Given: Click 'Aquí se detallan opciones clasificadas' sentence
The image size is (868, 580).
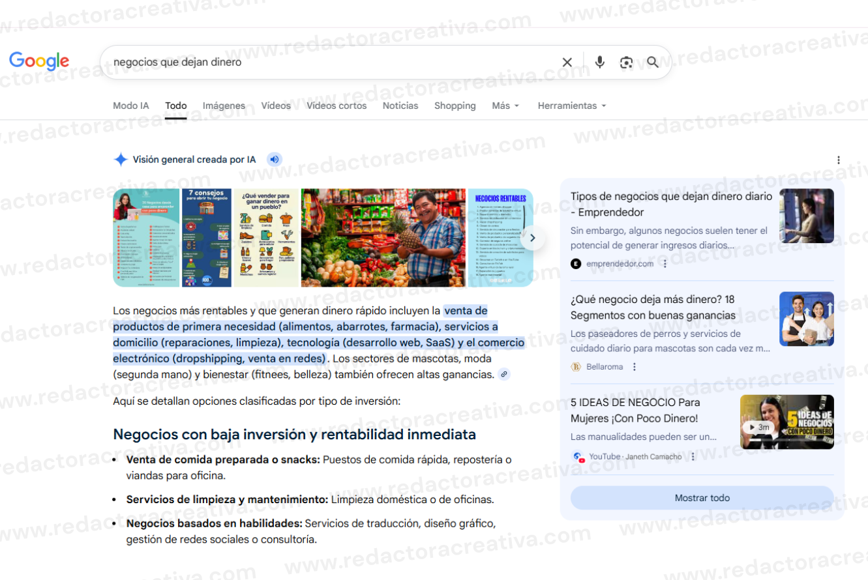Looking at the screenshot, I should point(257,401).
